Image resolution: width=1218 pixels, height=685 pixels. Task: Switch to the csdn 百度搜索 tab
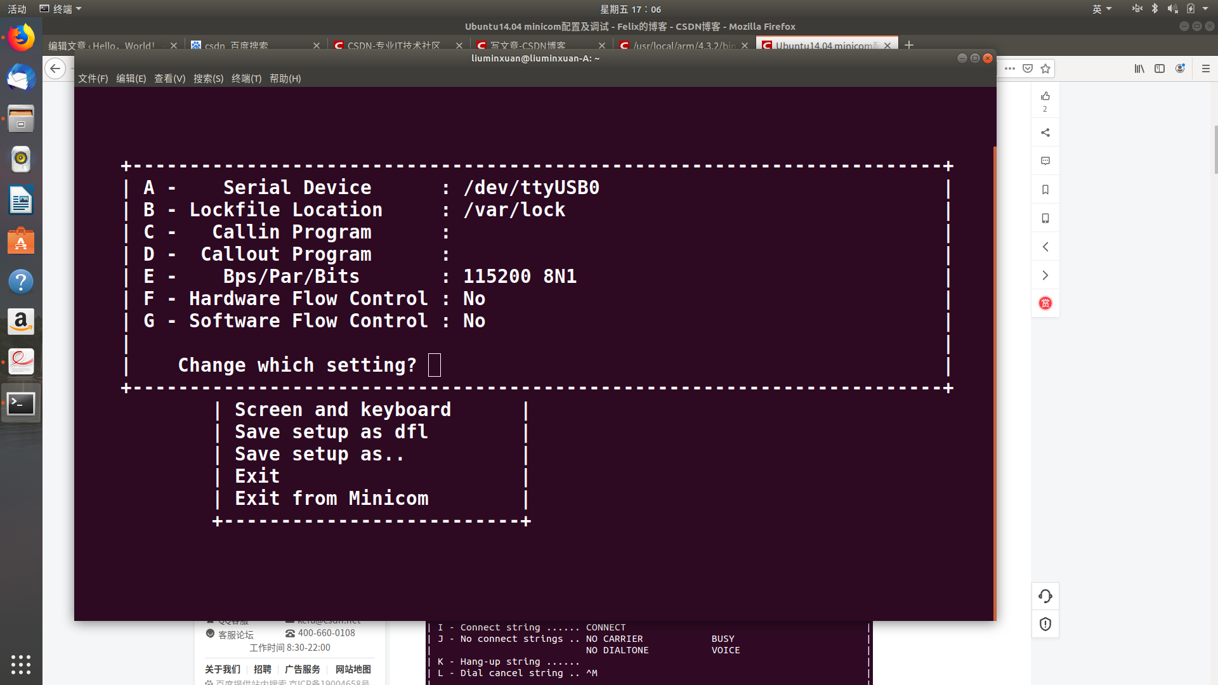pos(236,46)
